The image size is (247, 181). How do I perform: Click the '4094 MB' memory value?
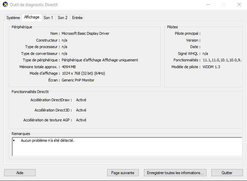69,67
